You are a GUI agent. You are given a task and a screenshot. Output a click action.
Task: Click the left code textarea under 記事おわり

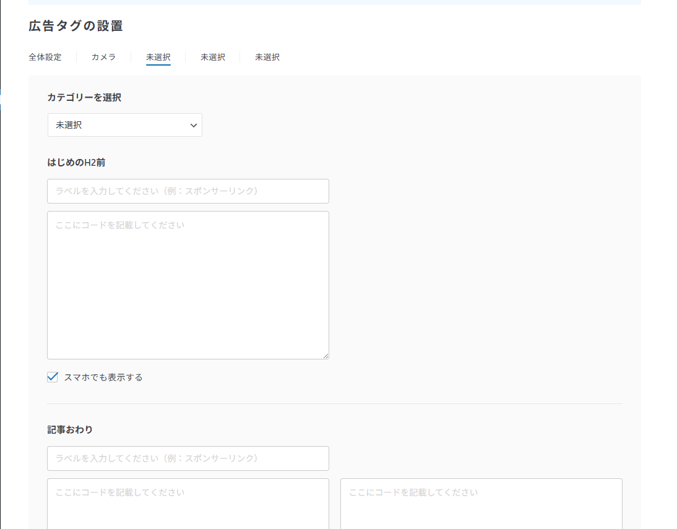pos(188,504)
